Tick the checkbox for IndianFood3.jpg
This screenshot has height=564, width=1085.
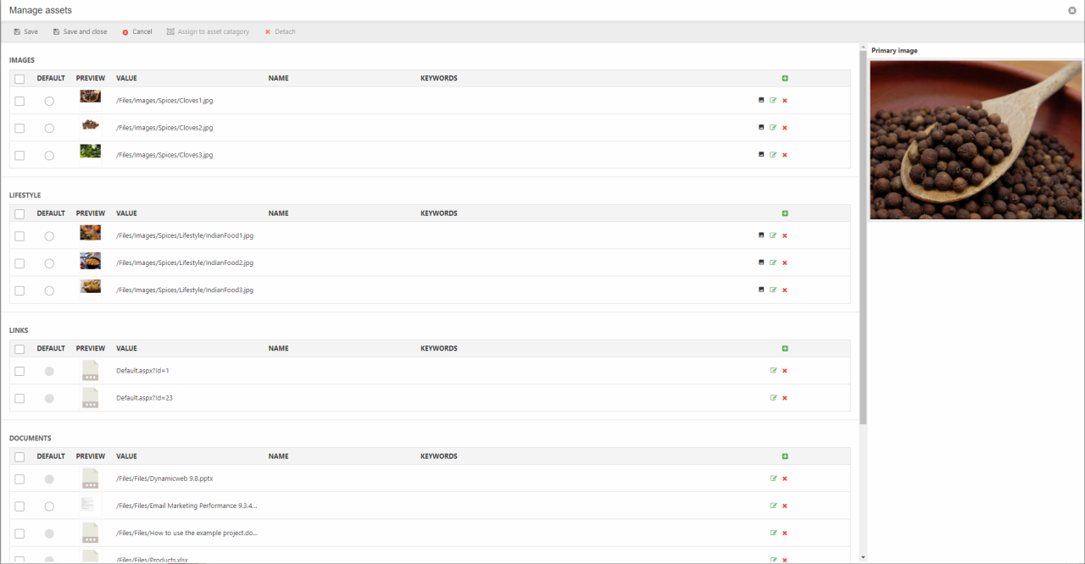[x=19, y=290]
